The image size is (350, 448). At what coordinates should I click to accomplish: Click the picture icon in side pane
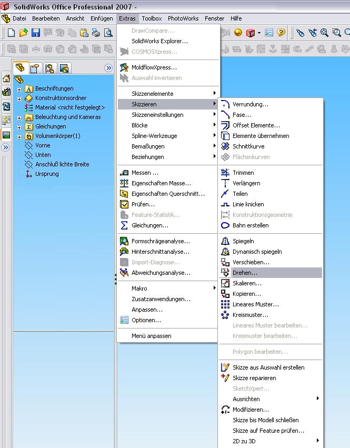[x=6, y=135]
